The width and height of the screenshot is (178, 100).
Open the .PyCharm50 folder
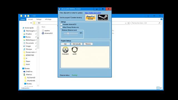30,78
